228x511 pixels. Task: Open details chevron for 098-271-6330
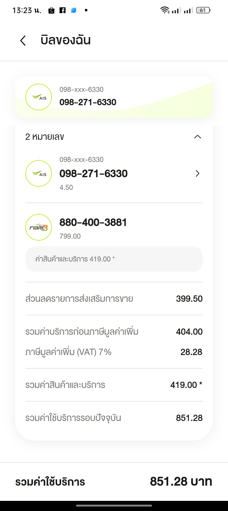coord(197,173)
